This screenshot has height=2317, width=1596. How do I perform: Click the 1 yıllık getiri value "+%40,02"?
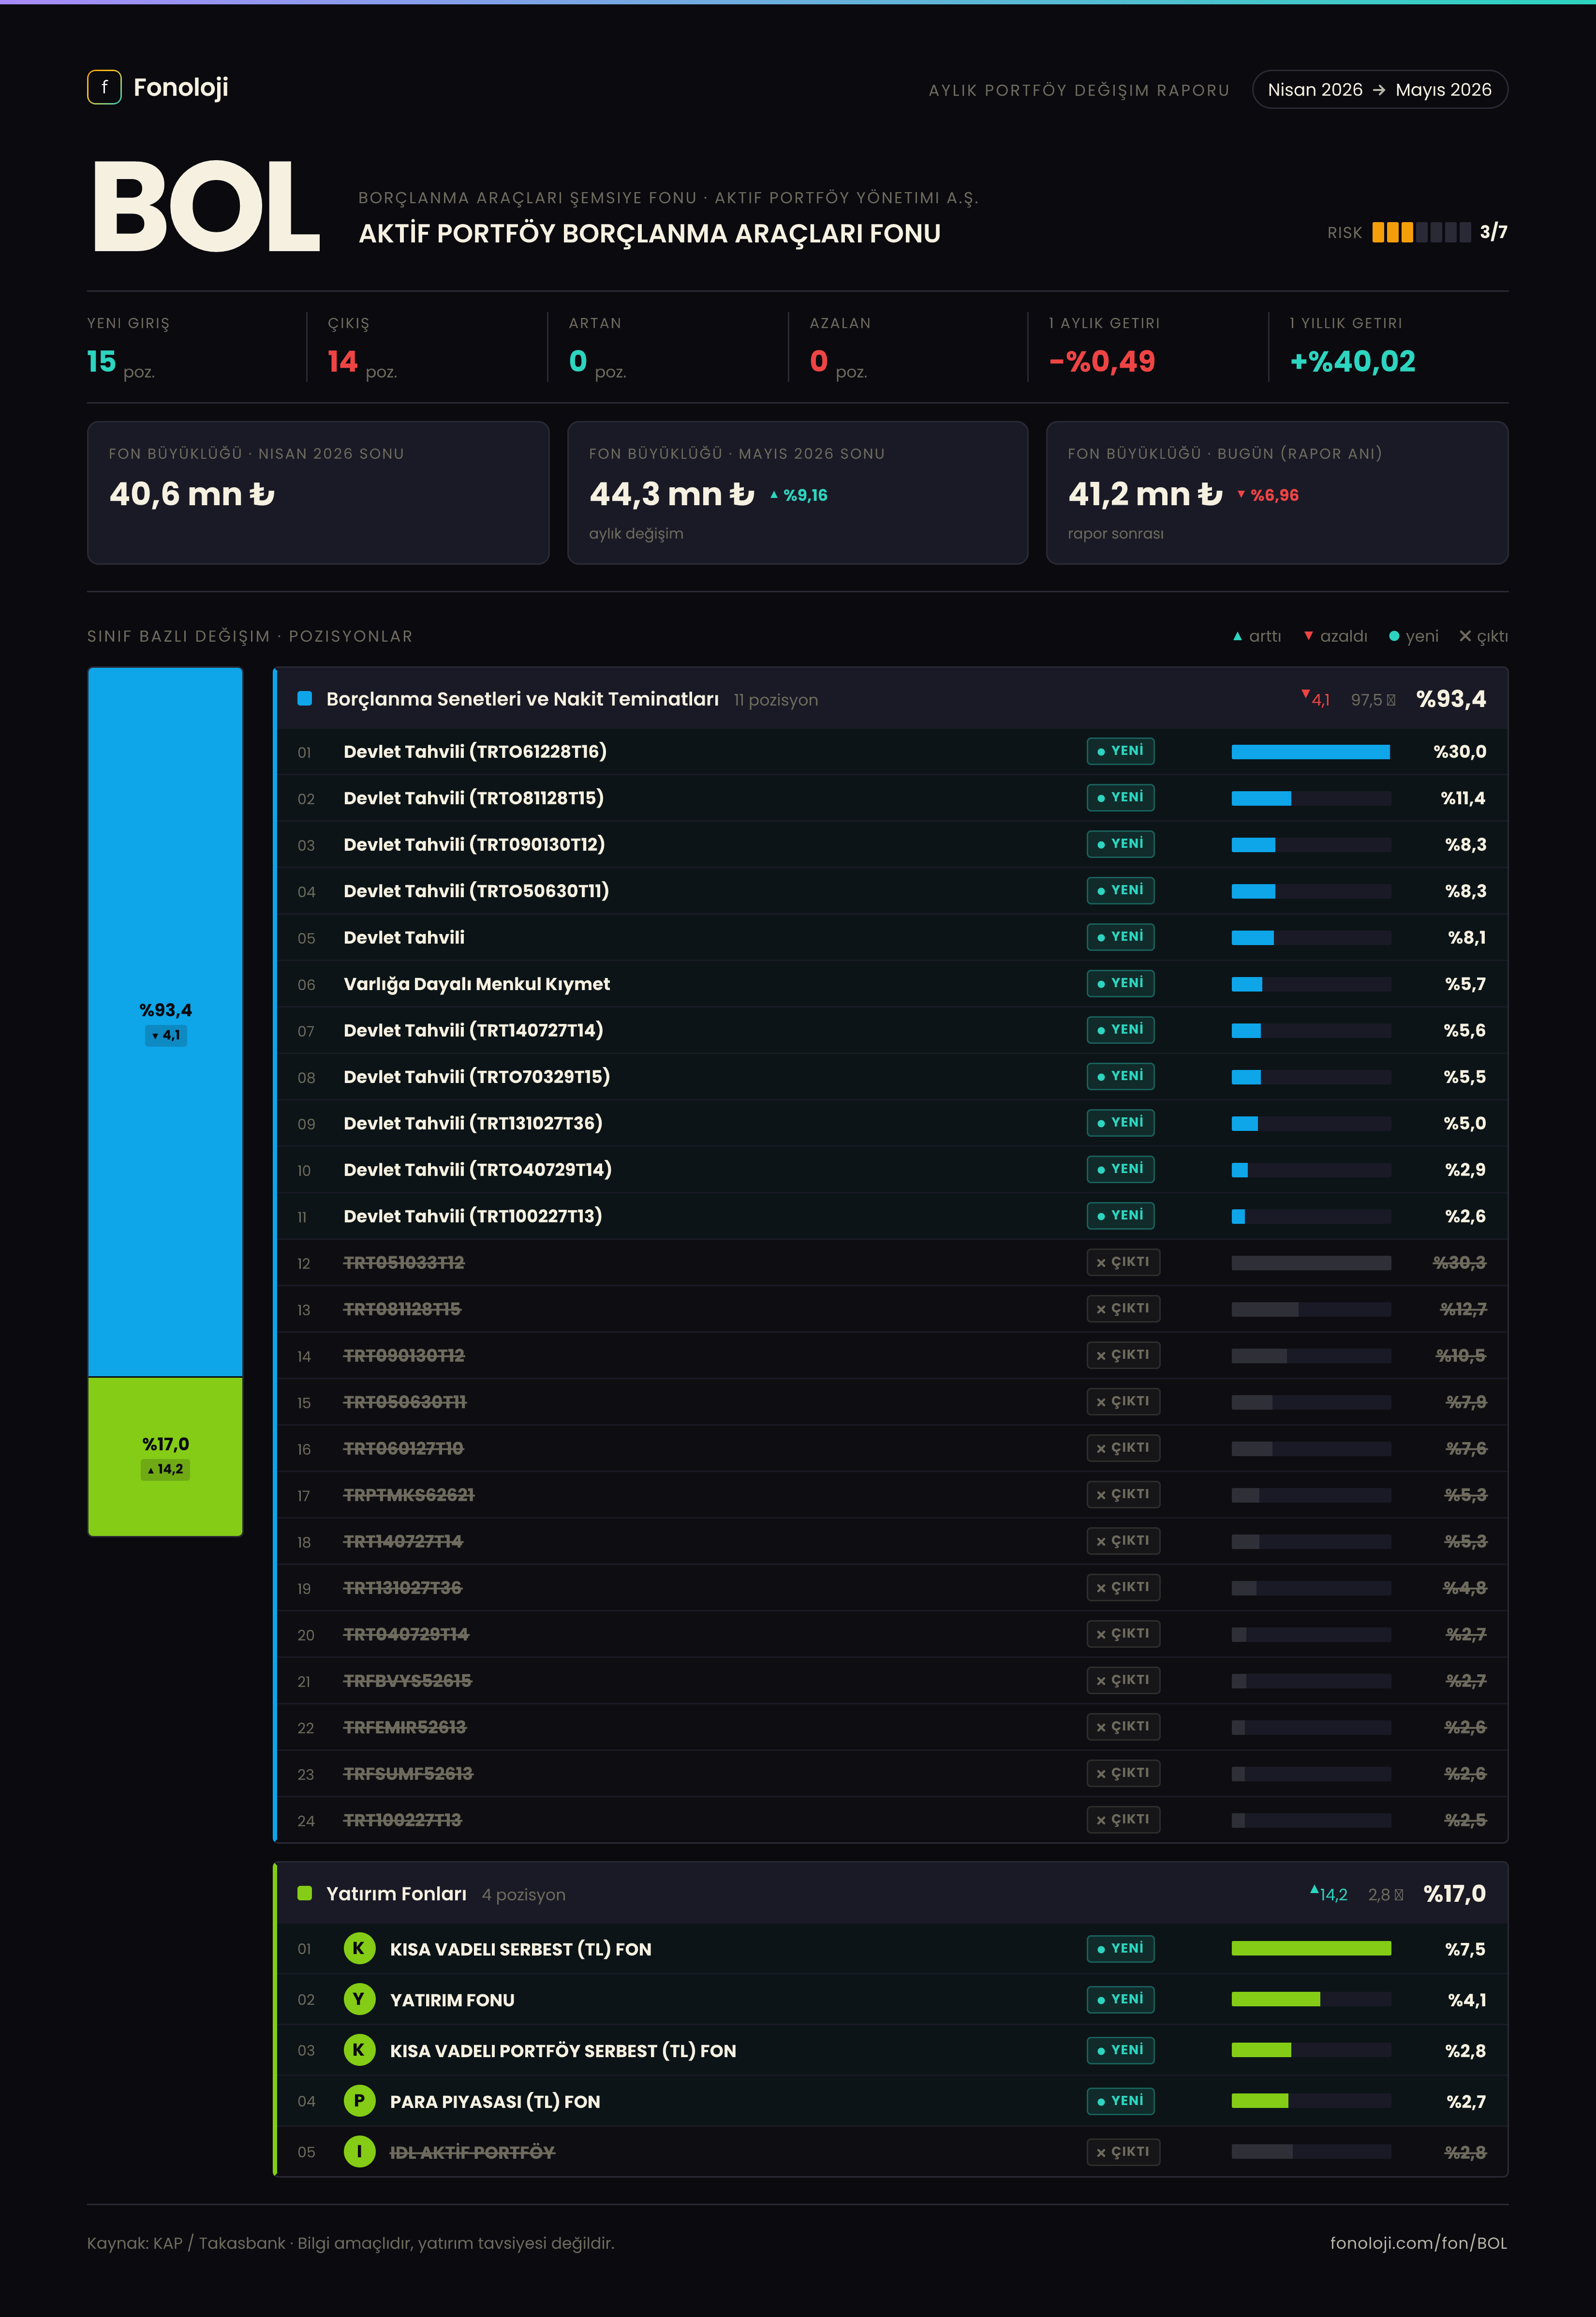pos(1353,361)
